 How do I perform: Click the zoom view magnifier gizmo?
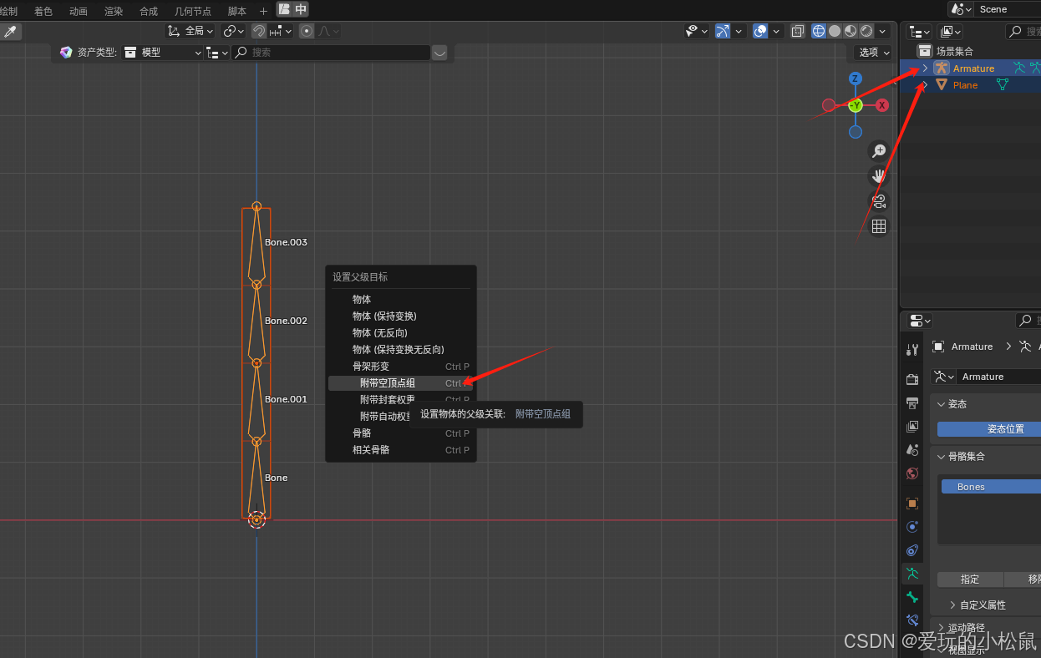[878, 151]
